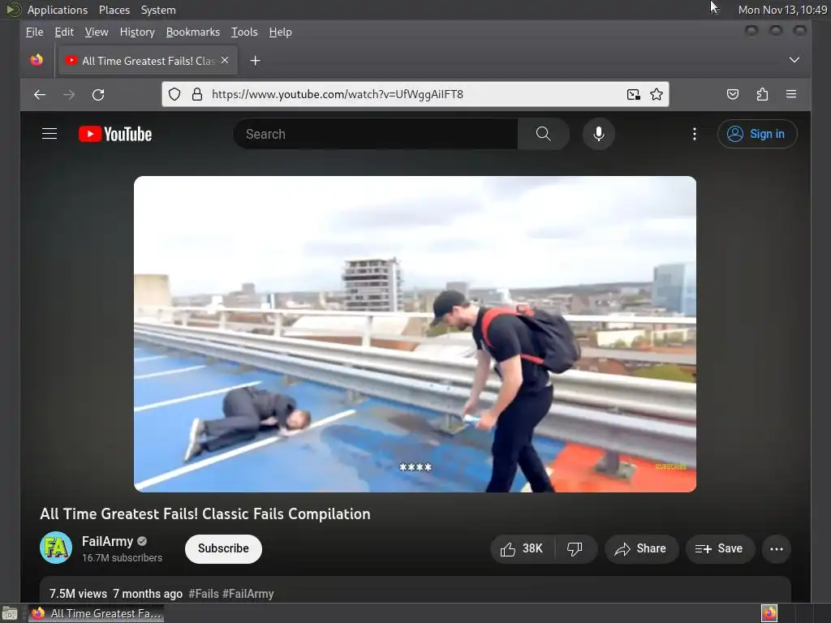Reload the page with refresh icon

point(98,95)
